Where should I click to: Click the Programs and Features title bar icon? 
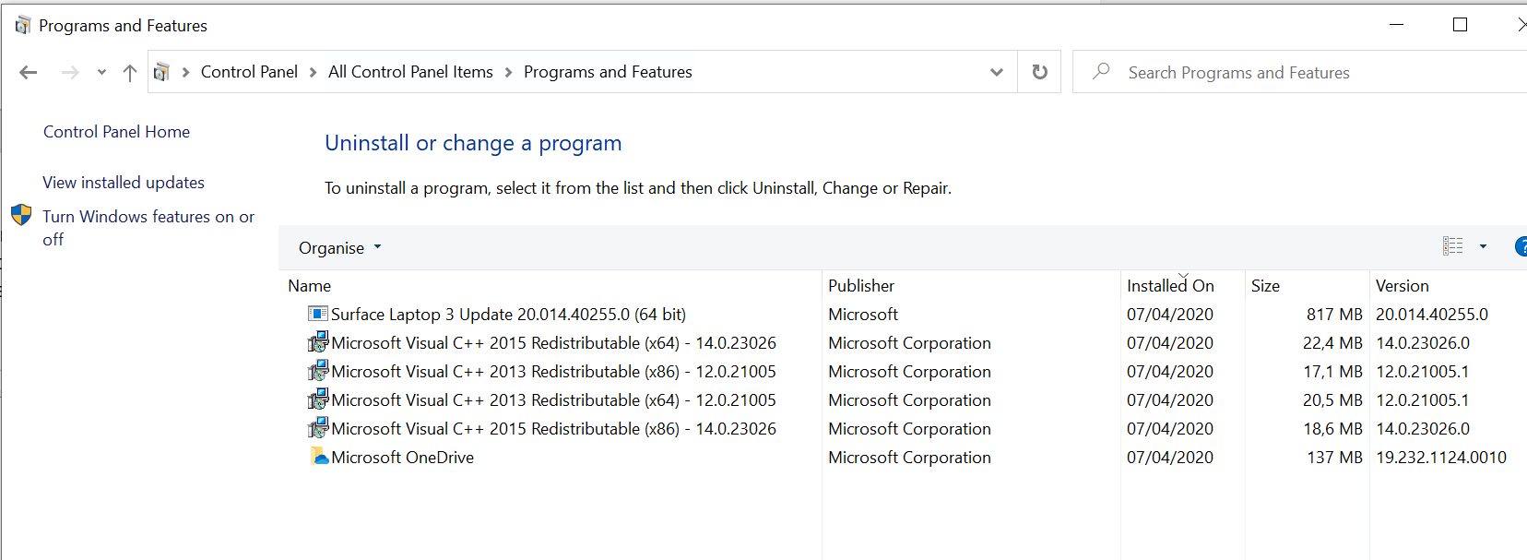pyautogui.click(x=23, y=25)
